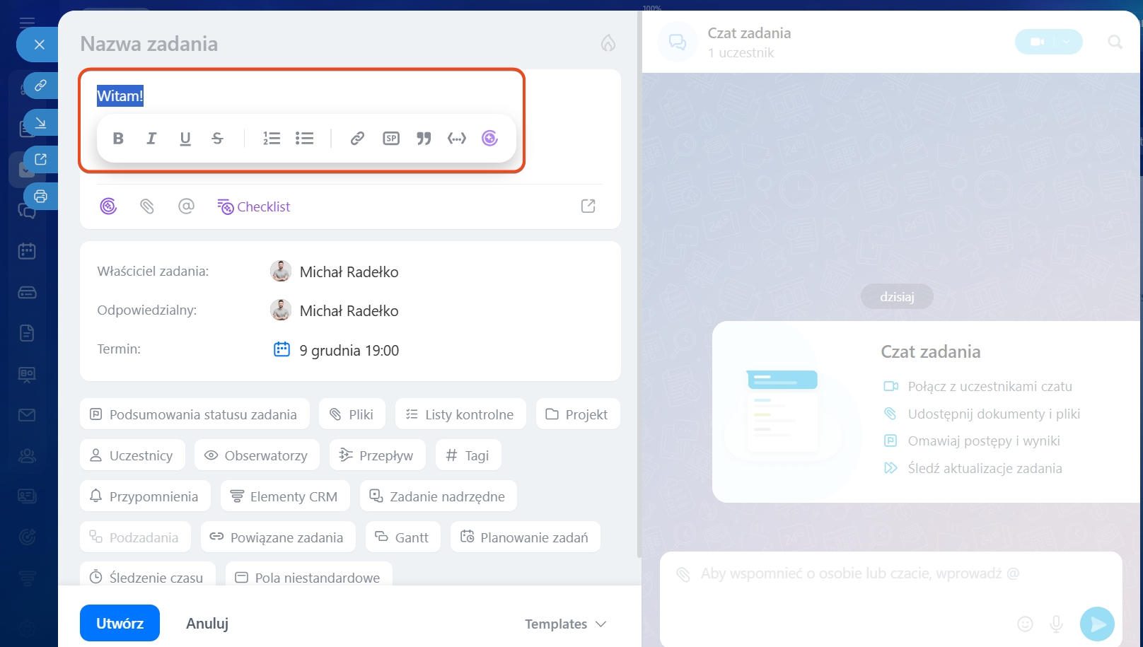This screenshot has width=1143, height=647.
Task: Open the Obserwatorzy section
Action: pos(257,455)
